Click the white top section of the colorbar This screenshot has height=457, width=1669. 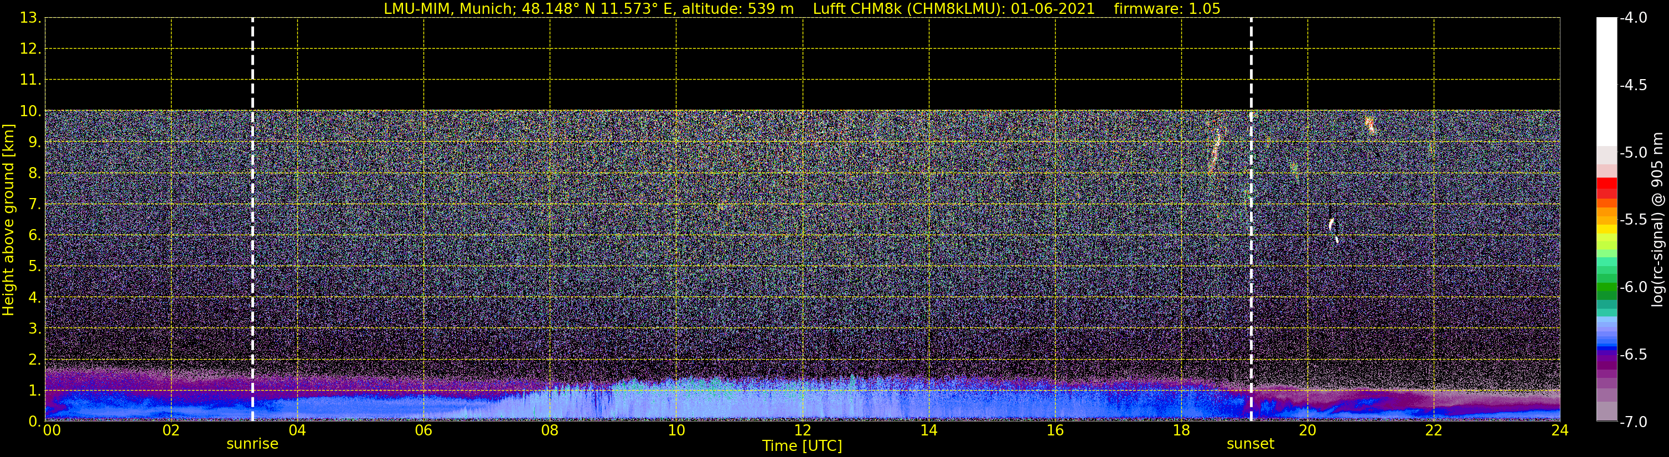pyautogui.click(x=1607, y=81)
